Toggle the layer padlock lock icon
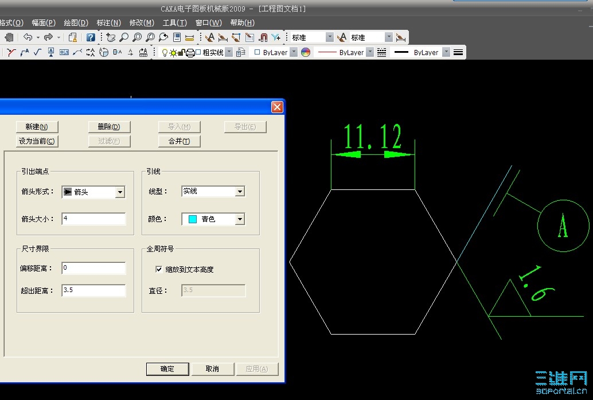 tap(182, 53)
